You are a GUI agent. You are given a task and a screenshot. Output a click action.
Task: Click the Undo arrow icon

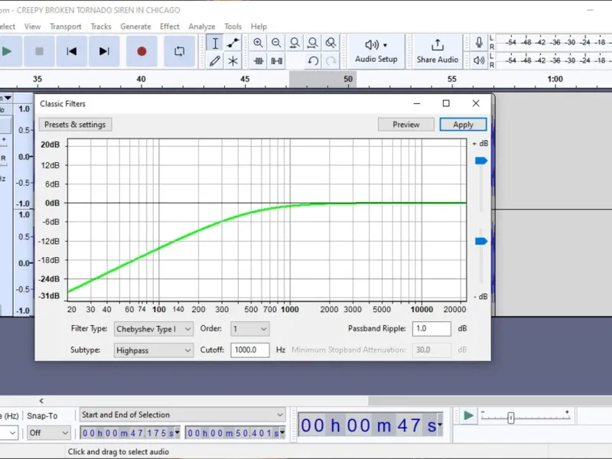tap(313, 61)
